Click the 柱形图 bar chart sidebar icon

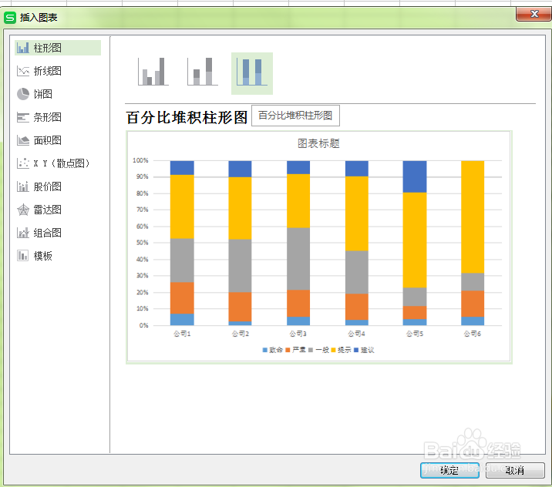point(23,48)
